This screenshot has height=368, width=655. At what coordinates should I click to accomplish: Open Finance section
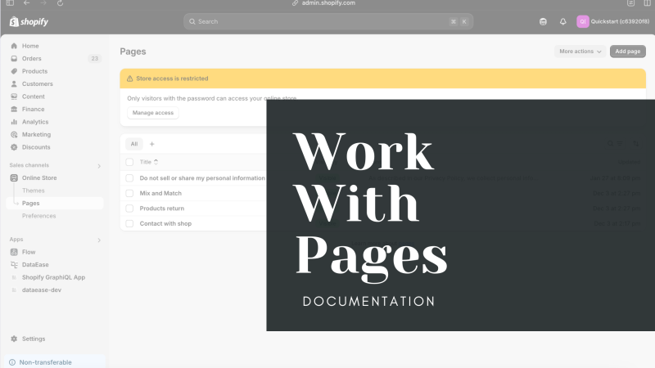[33, 110]
